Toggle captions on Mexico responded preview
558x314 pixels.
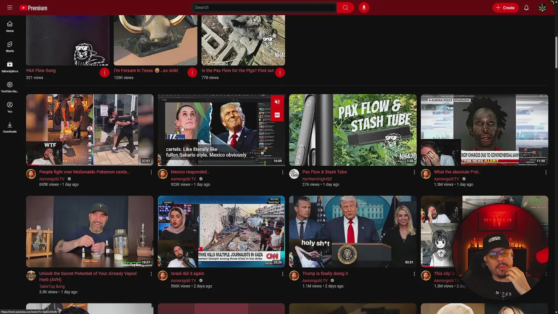(277, 115)
